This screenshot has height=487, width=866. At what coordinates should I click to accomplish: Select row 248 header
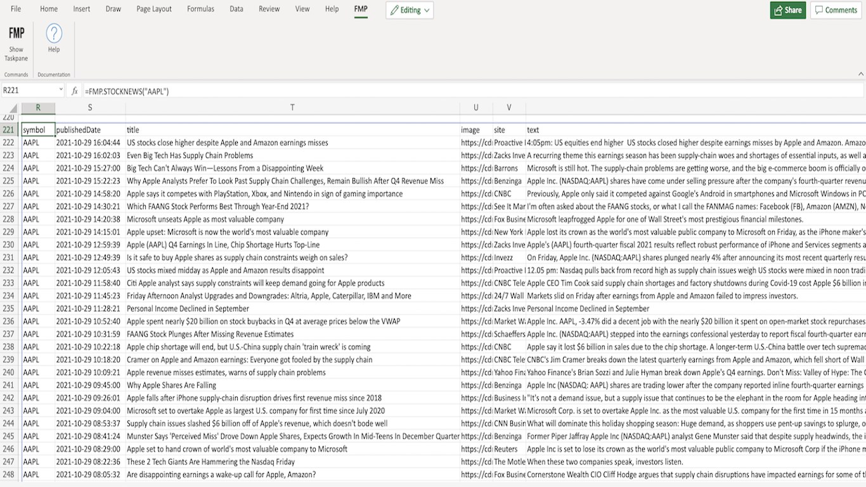tap(9, 474)
